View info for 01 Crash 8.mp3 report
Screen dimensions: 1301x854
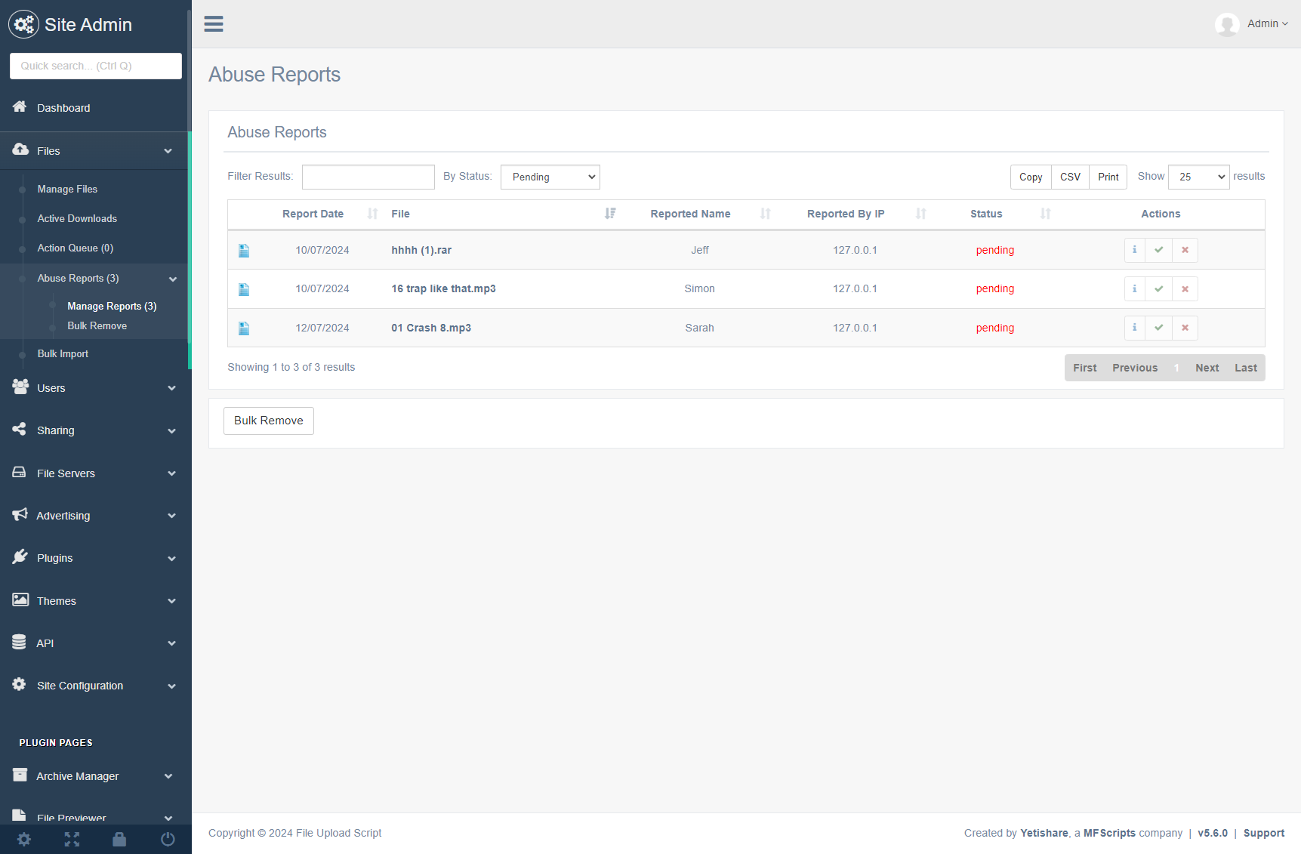(x=1134, y=328)
